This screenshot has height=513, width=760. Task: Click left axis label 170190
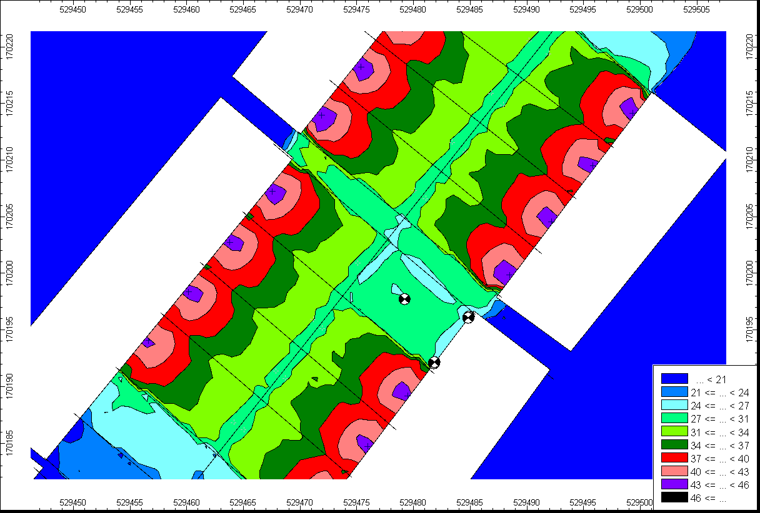[x=10, y=386]
